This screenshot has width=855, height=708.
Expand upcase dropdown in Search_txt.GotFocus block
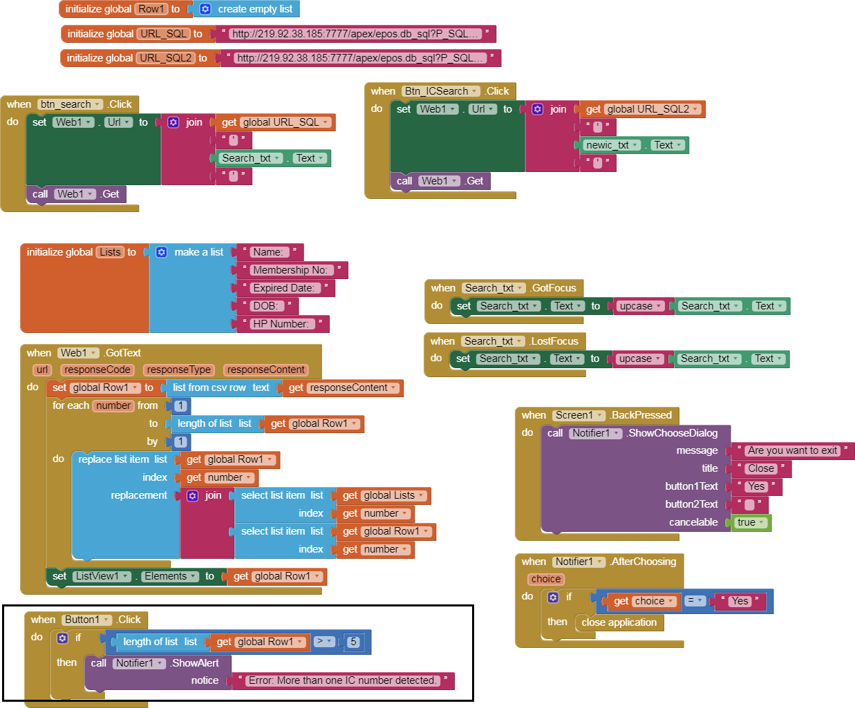click(x=659, y=306)
